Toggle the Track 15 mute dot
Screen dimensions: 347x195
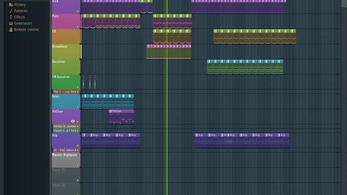coord(78,180)
